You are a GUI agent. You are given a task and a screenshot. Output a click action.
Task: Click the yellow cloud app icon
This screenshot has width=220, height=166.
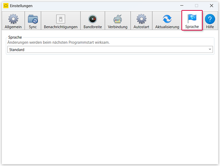(x=6, y=6)
